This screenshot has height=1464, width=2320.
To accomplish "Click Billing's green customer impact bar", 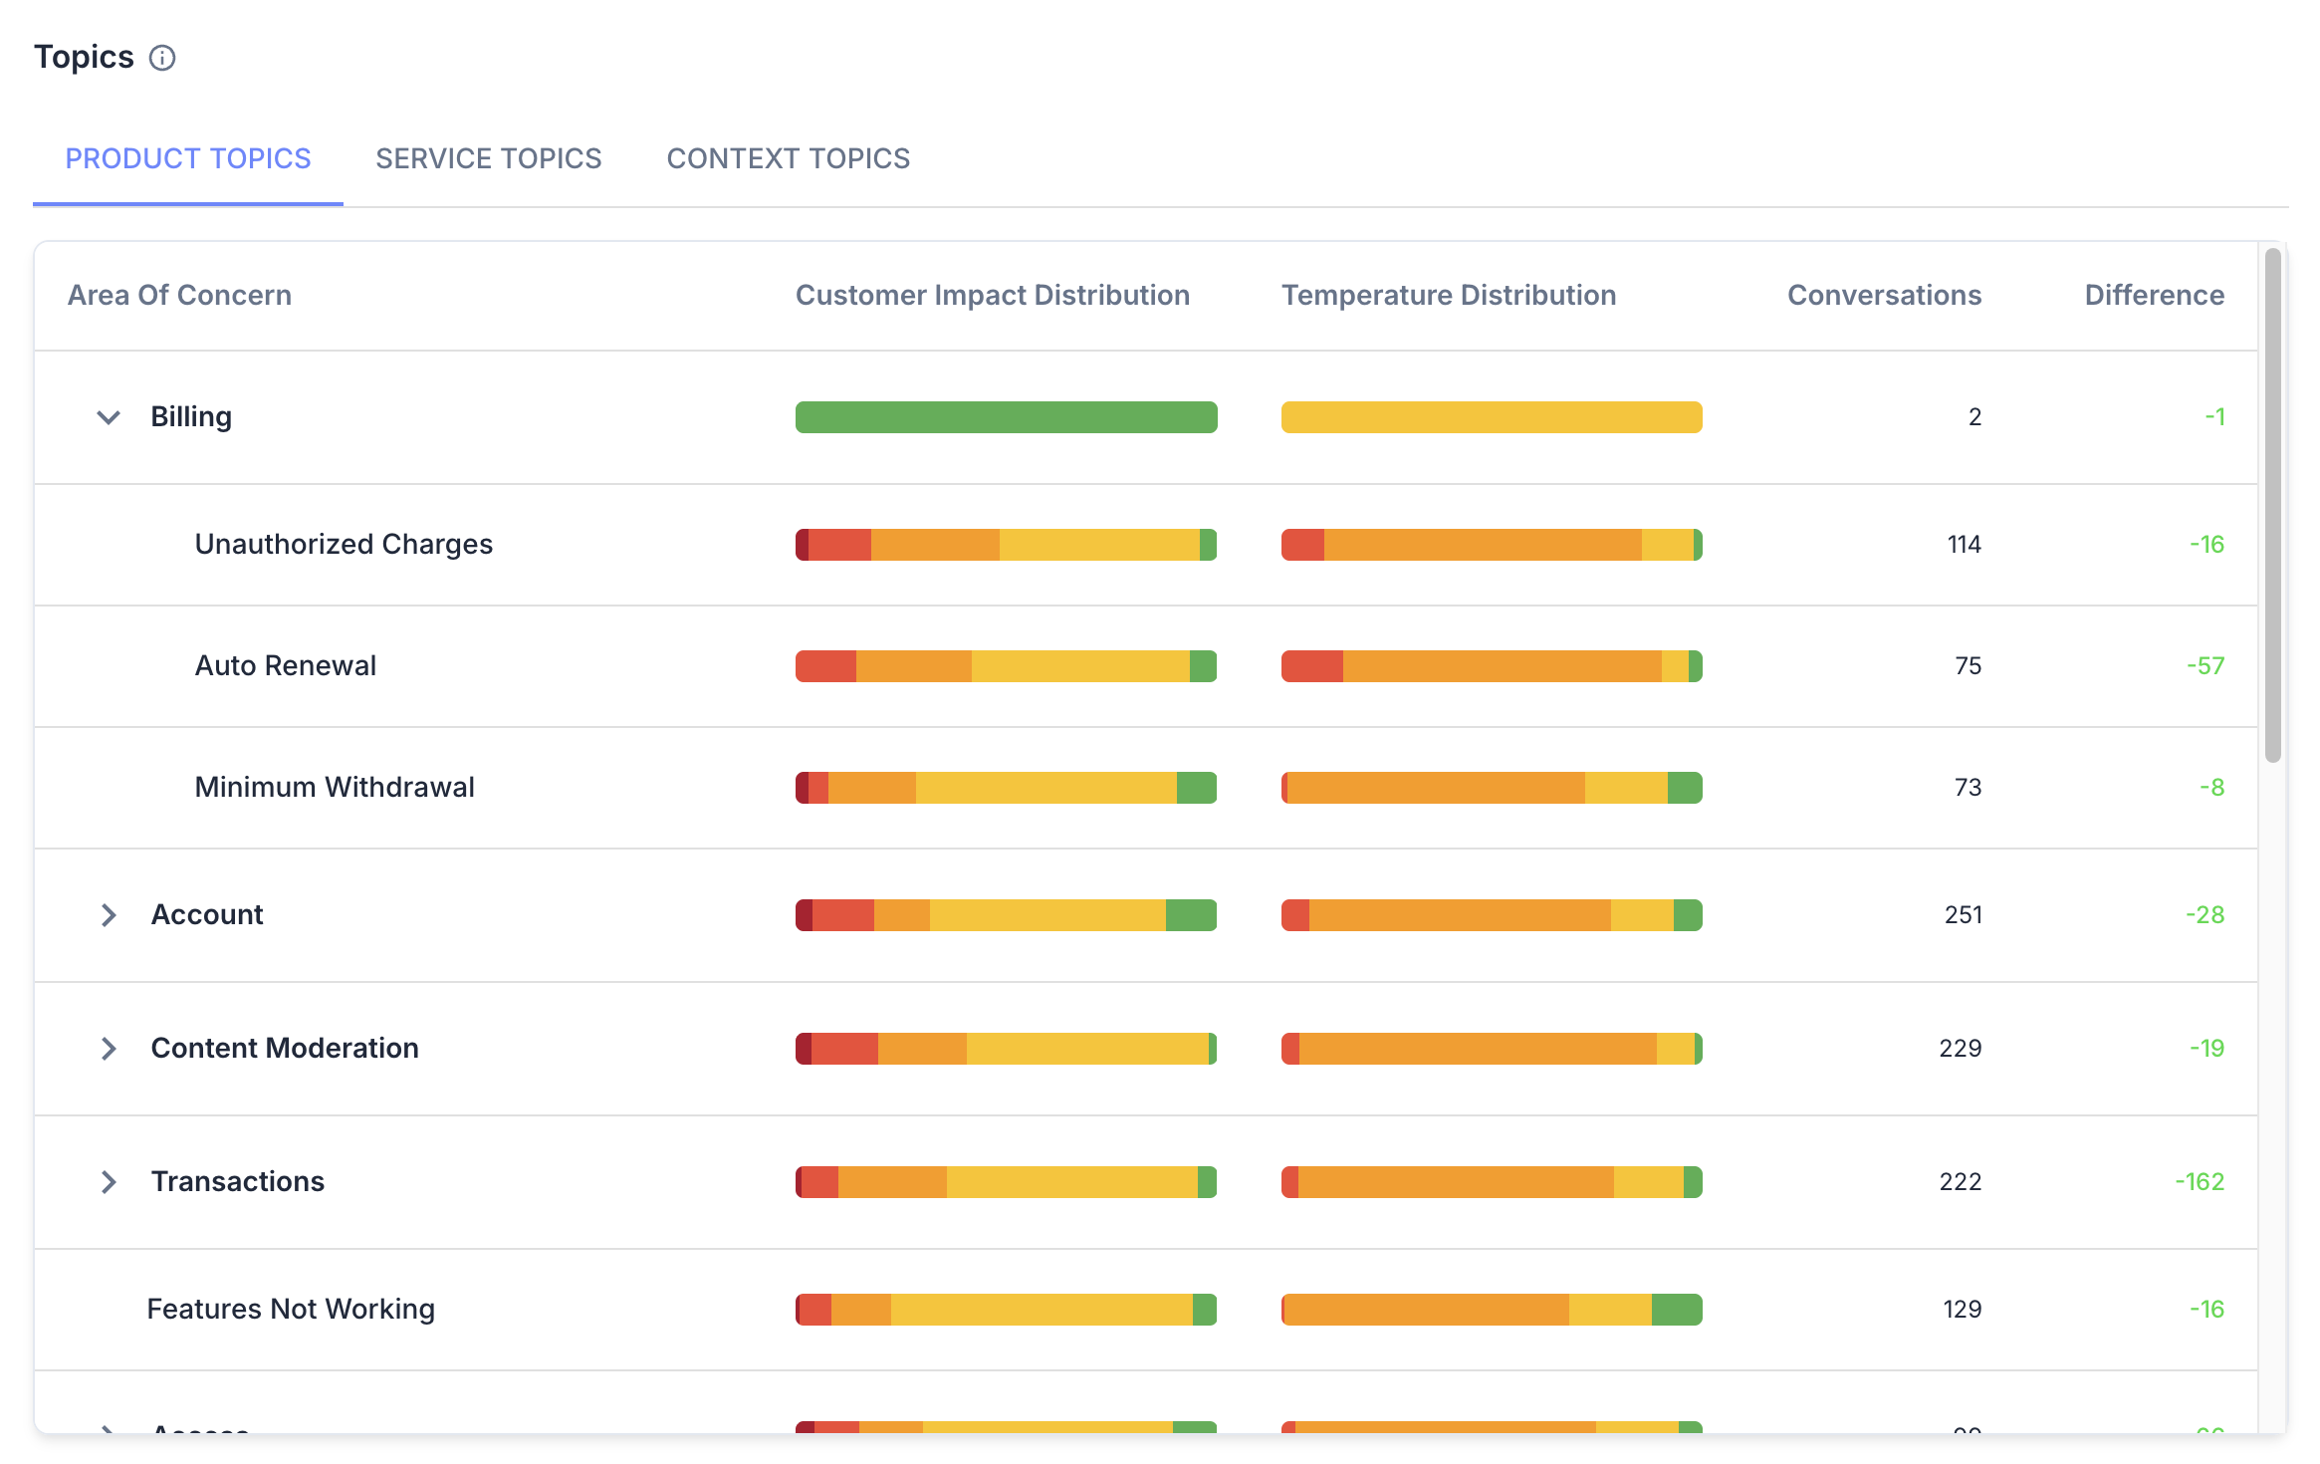I will coord(1006,417).
